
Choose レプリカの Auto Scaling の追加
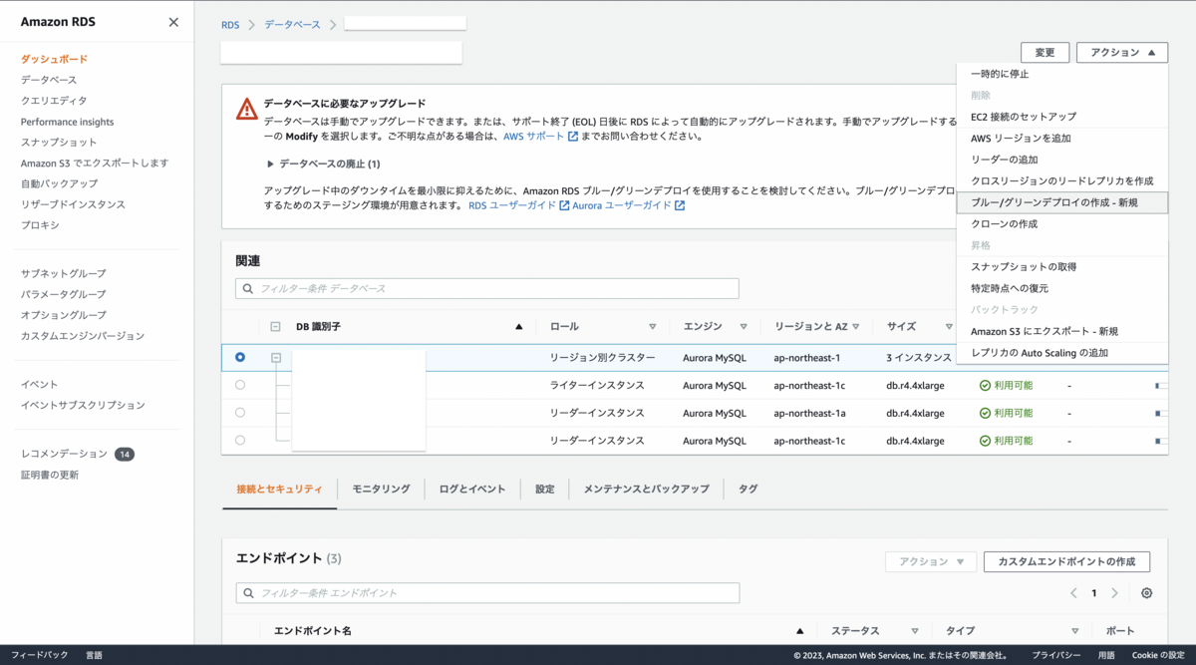coord(1061,353)
